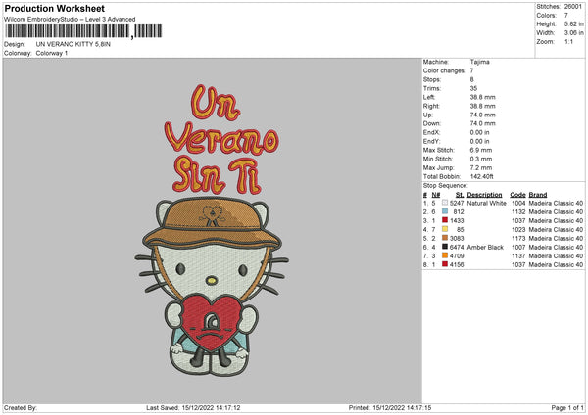Screen dimensions: 588x415
Task: Click the 'Down:' measurement label
Action: (x=431, y=123)
